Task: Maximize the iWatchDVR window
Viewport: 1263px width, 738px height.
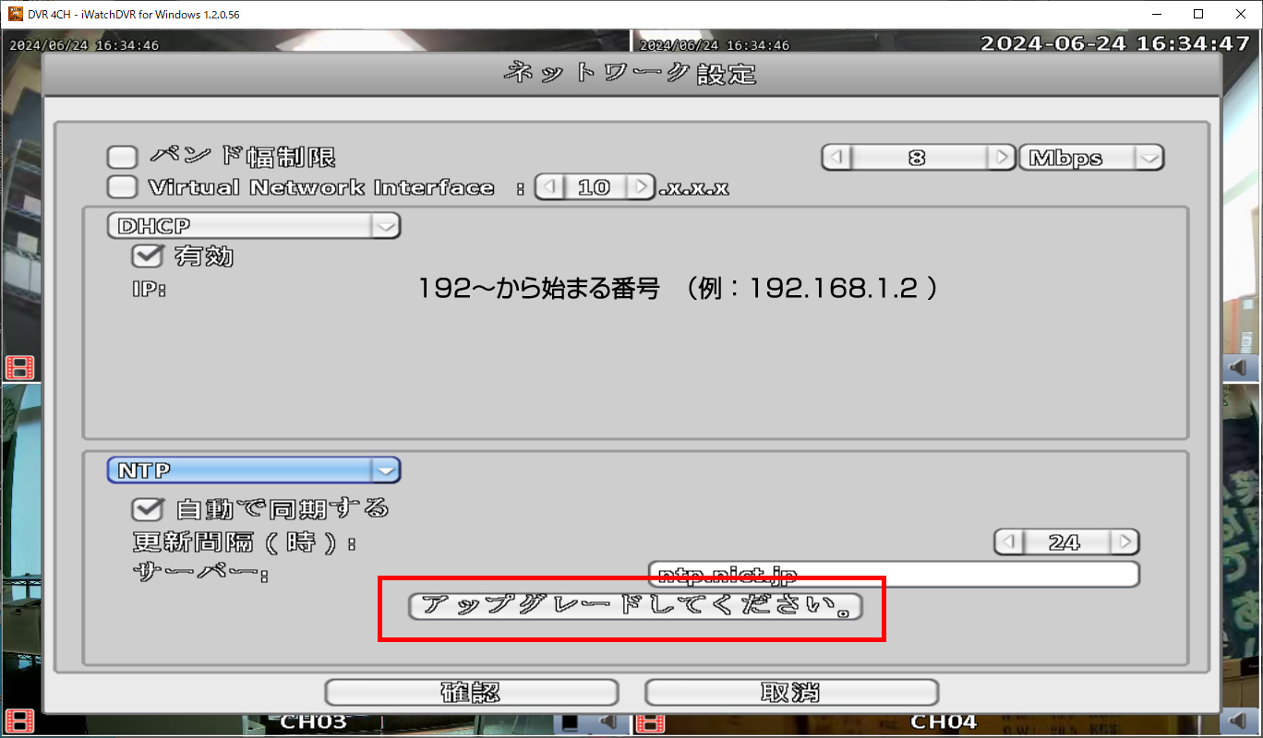Action: pos(1198,14)
